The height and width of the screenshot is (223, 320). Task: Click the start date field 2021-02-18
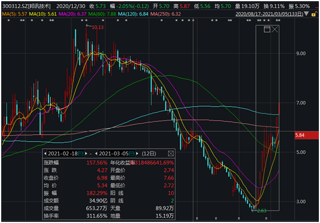63,154
